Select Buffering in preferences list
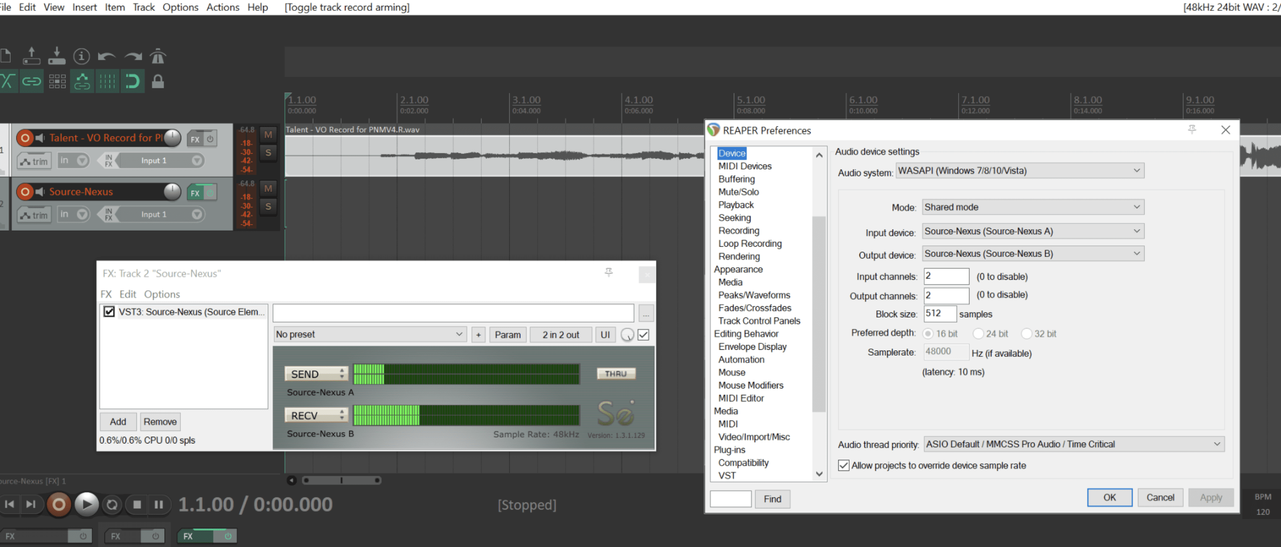This screenshot has width=1281, height=547. (736, 179)
